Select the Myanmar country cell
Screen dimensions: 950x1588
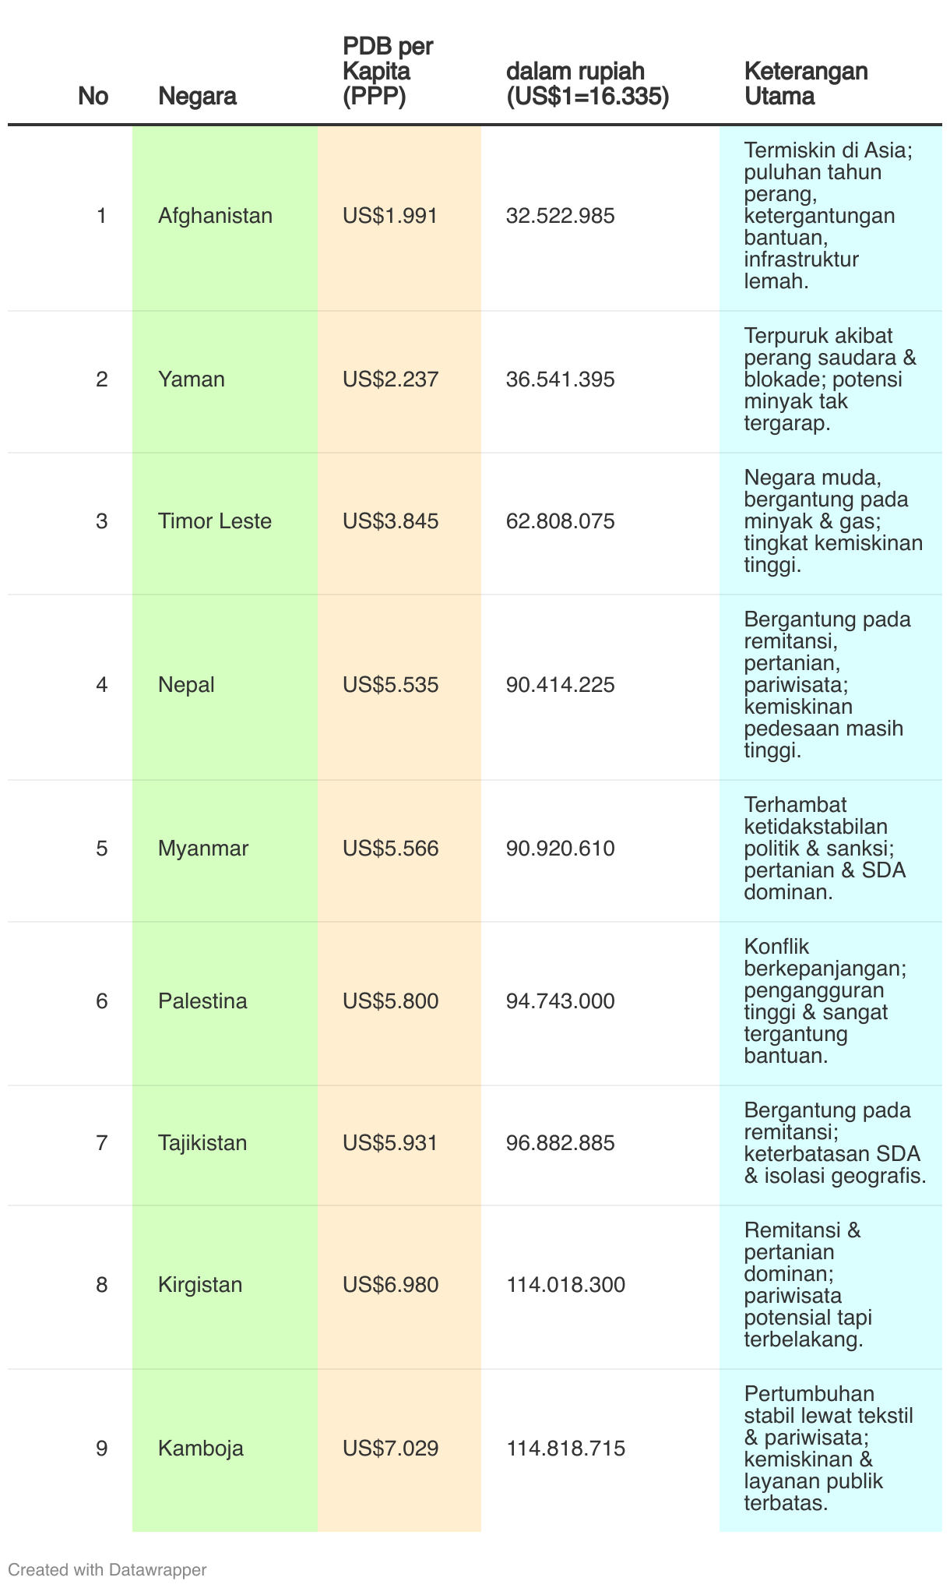click(225, 850)
